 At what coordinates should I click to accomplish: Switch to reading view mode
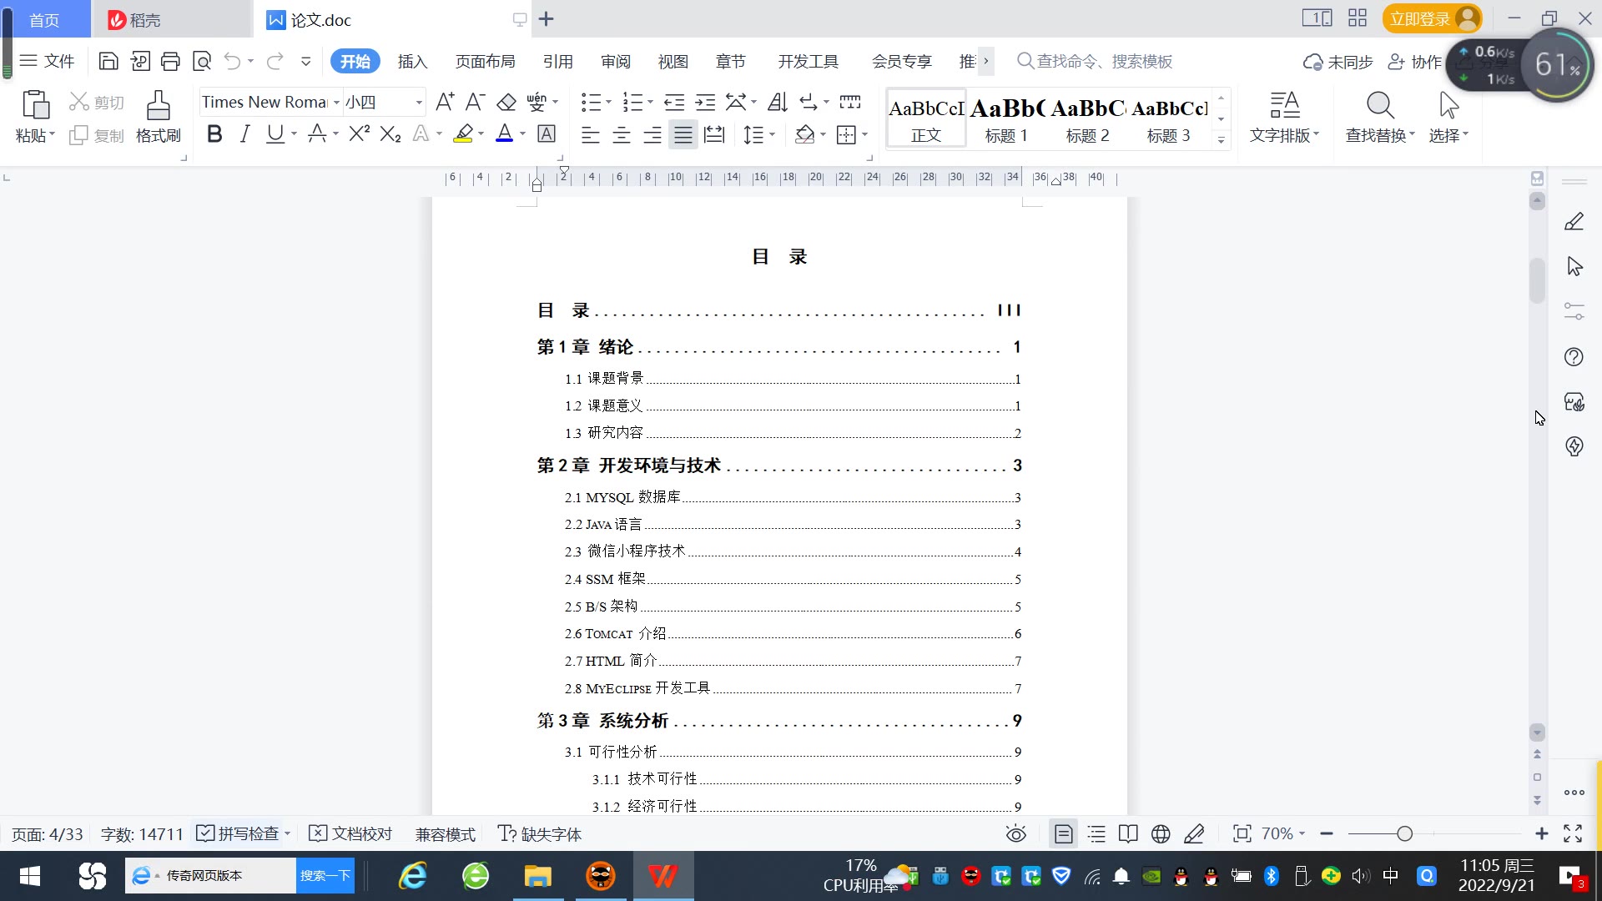coord(1128,833)
